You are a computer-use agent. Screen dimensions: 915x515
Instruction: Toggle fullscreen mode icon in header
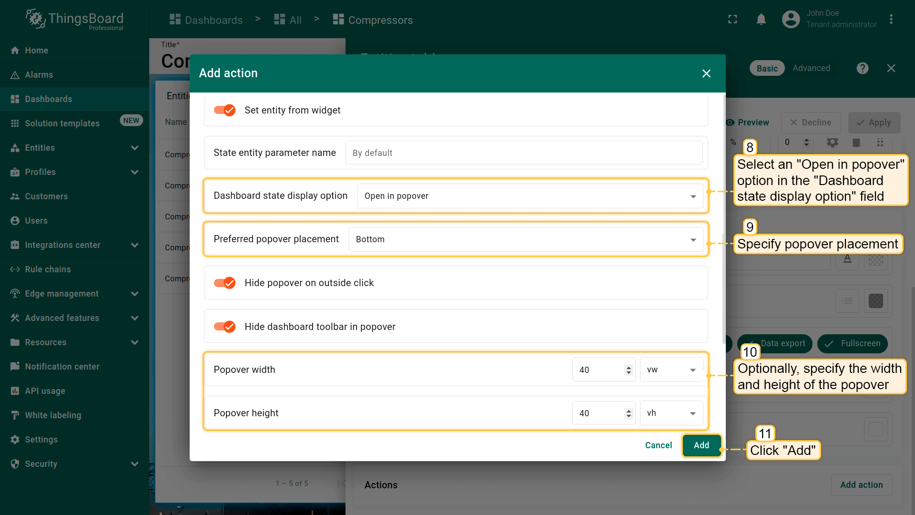coord(732,20)
